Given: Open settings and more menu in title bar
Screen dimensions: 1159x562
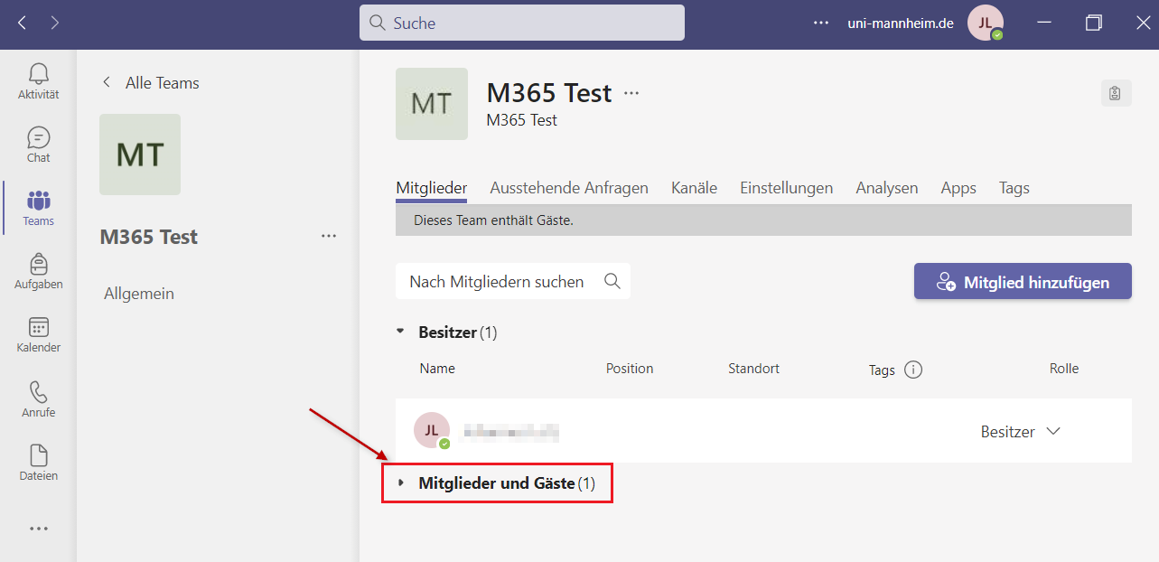Looking at the screenshot, I should [x=821, y=23].
